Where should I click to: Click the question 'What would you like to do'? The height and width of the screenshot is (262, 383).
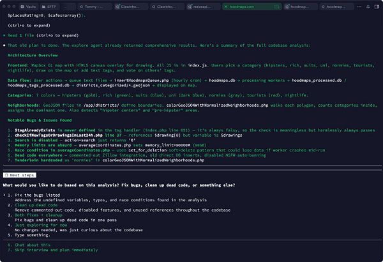point(119,185)
